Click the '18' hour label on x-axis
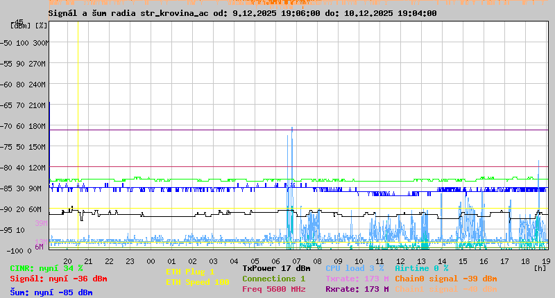This screenshot has width=555, height=298. [x=525, y=261]
